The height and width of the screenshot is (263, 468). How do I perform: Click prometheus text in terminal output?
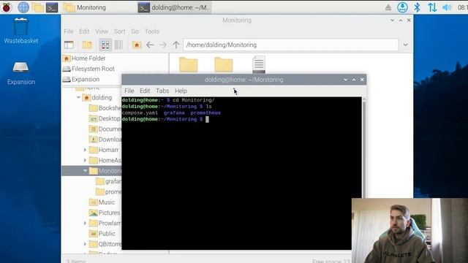pyautogui.click(x=205, y=113)
